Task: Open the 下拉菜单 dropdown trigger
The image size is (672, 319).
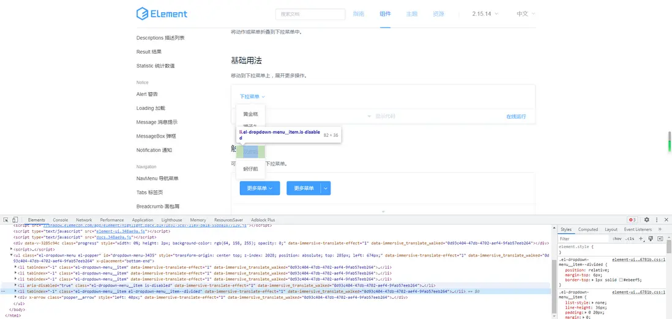Action: [252, 97]
